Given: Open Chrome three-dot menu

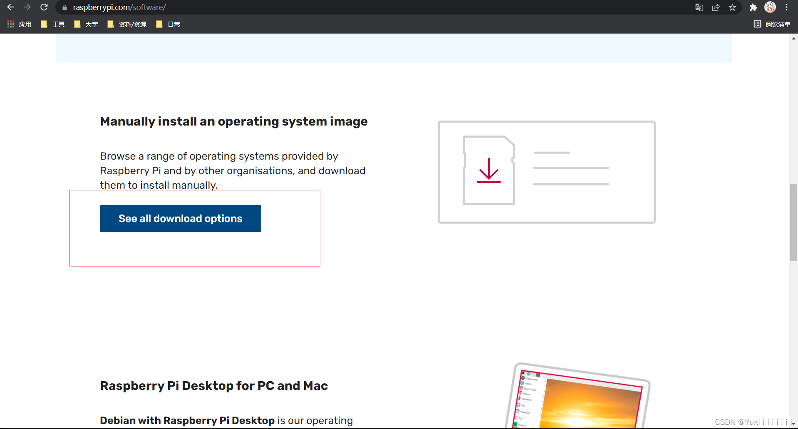Looking at the screenshot, I should click(x=786, y=7).
